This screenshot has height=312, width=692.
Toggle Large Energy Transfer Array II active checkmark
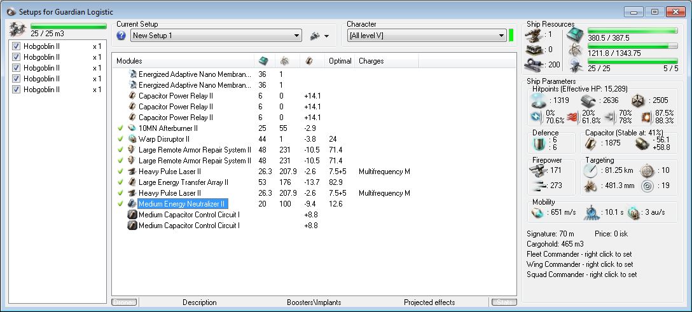click(120, 182)
